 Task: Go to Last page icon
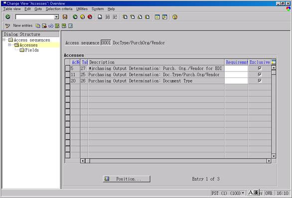point(147,17)
